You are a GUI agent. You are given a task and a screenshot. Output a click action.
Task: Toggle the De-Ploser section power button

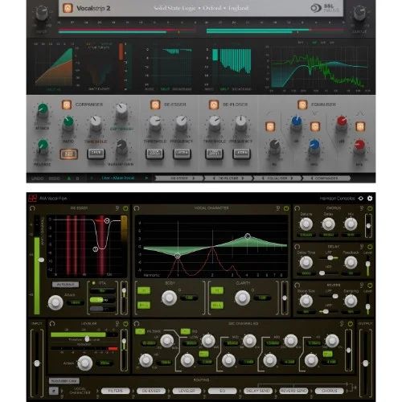pos(214,105)
